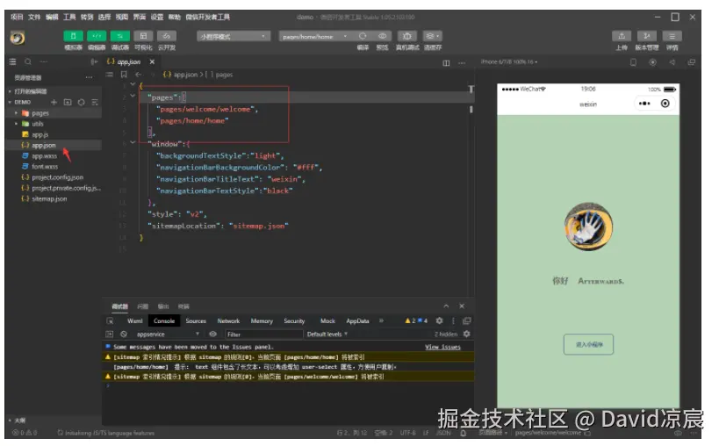719x446 pixels.
Task: Click new folder icon in DEMO header
Action: click(x=68, y=102)
